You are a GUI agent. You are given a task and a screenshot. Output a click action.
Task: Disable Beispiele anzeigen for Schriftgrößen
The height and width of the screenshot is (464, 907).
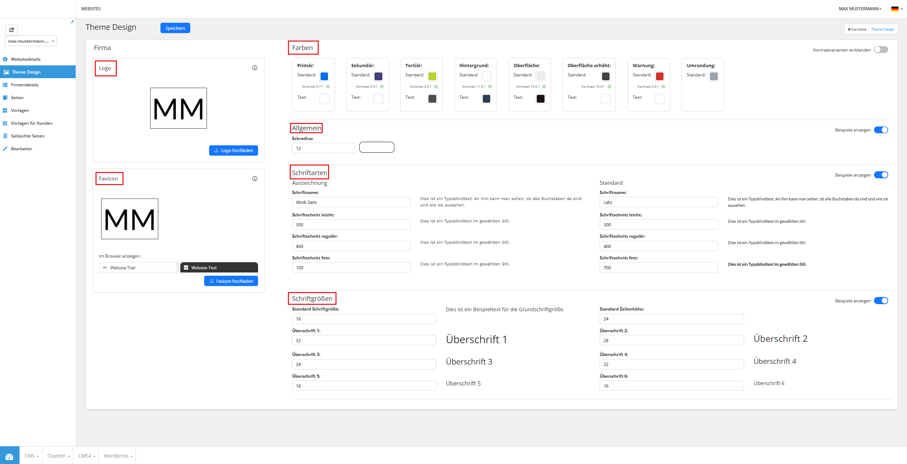pos(881,301)
